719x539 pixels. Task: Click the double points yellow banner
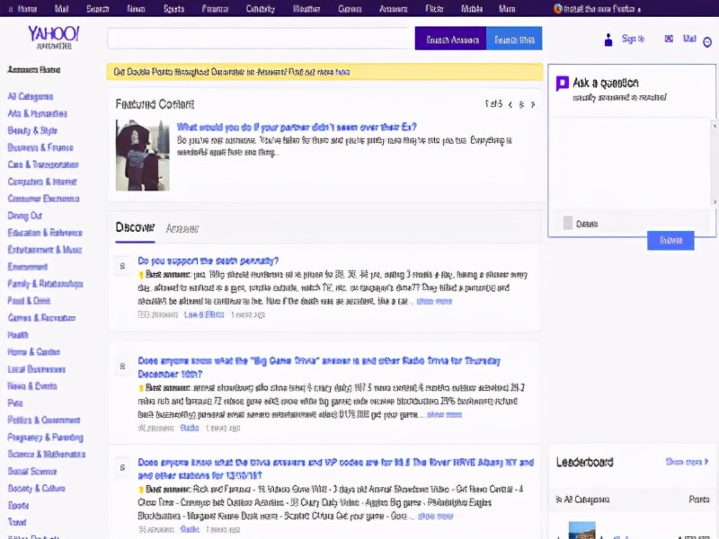[324, 72]
